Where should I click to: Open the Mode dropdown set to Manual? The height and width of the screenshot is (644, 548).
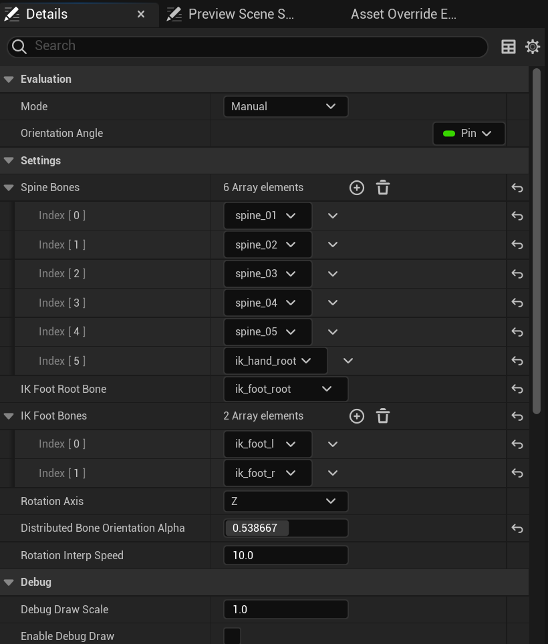point(285,106)
